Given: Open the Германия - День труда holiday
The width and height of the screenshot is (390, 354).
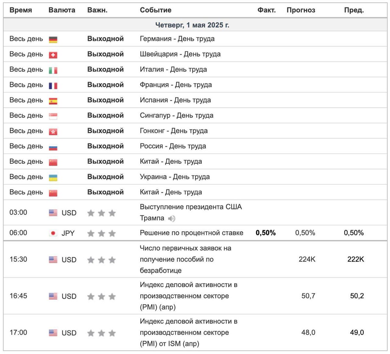Looking at the screenshot, I should (177, 39).
